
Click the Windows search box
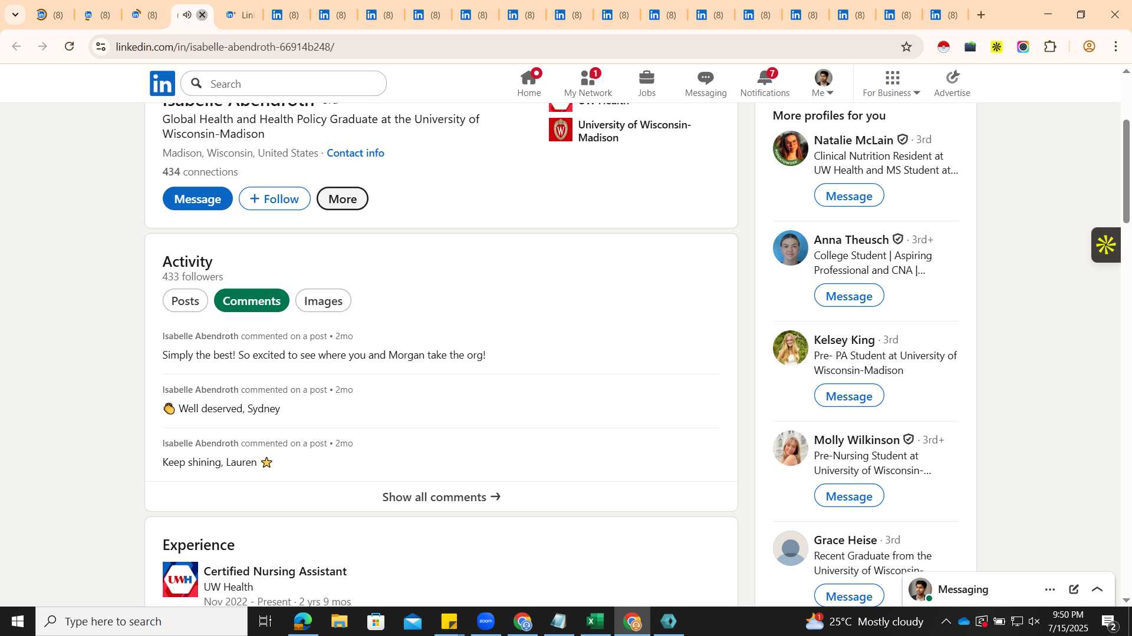click(141, 621)
